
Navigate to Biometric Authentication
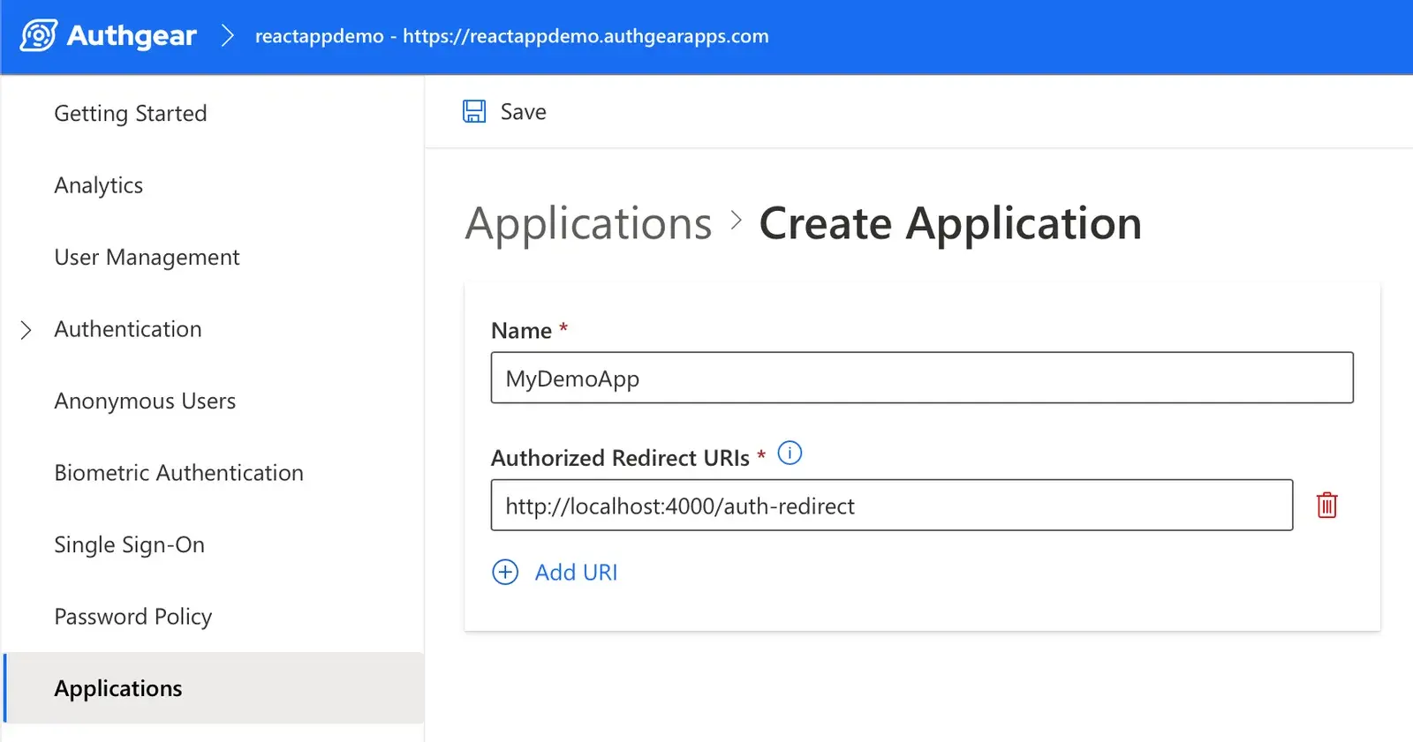tap(179, 473)
